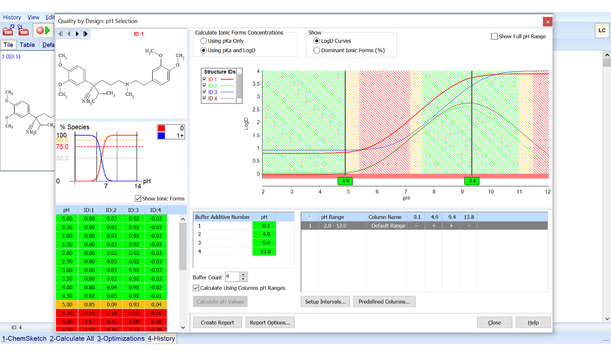Open Predefined Columns dialog
This screenshot has width=611, height=358.
coord(384,302)
